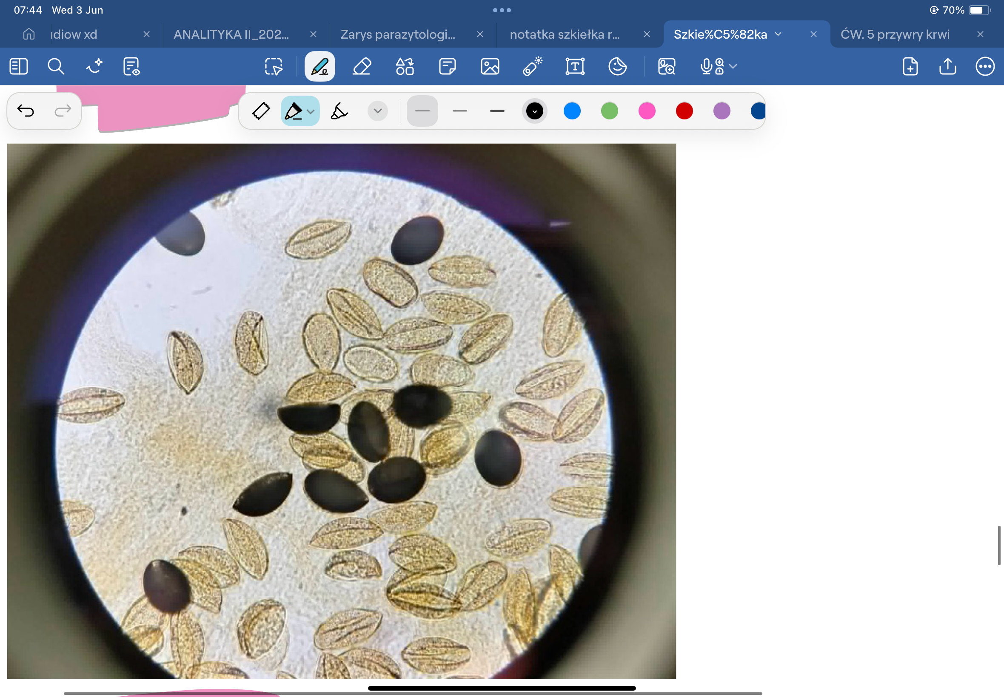Open the shapes tool
This screenshot has width=1004, height=697.
[405, 66]
